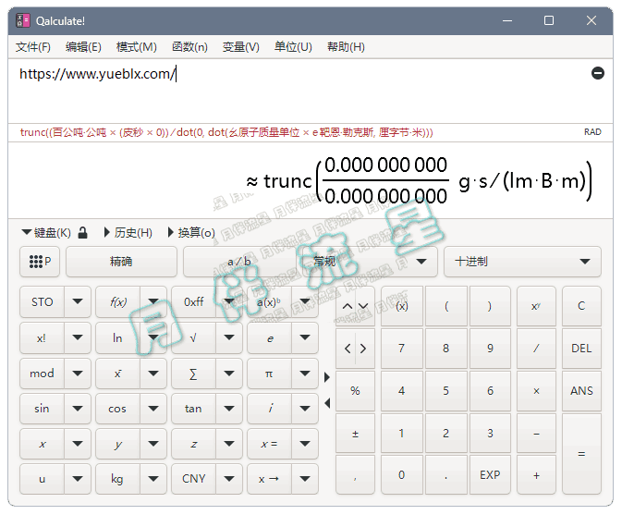
Task: Click the up arrow cursor key
Action: (348, 306)
